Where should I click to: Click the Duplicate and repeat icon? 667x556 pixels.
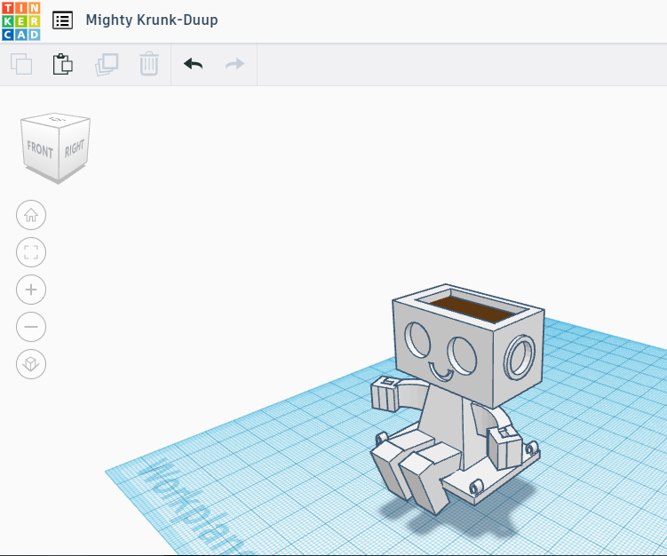click(x=107, y=64)
